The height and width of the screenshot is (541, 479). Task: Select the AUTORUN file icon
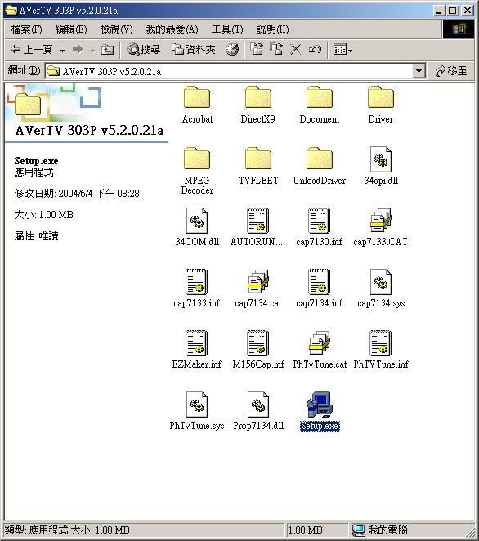tap(258, 221)
